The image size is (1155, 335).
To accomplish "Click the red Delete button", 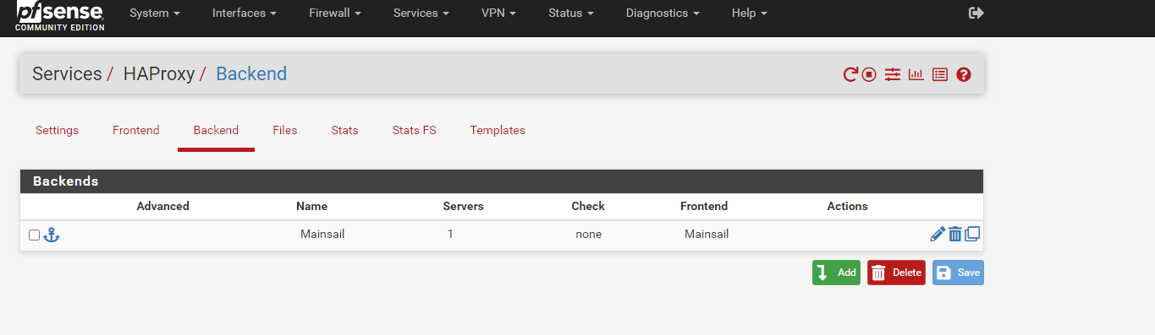I will coord(896,273).
